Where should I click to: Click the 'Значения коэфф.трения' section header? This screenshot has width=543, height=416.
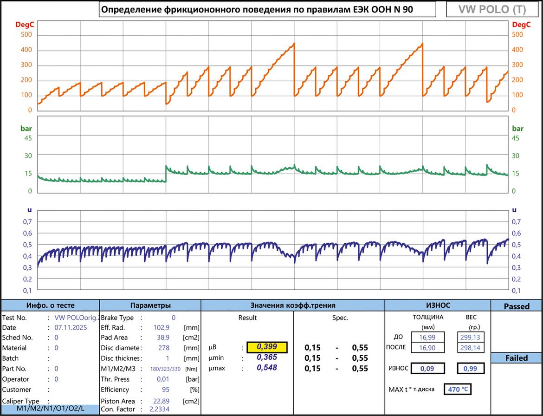pyautogui.click(x=293, y=305)
